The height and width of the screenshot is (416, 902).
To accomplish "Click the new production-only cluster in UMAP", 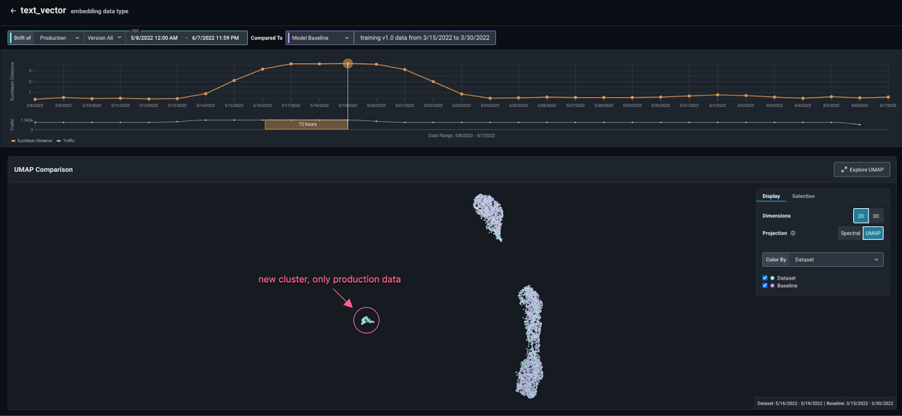I will point(367,321).
